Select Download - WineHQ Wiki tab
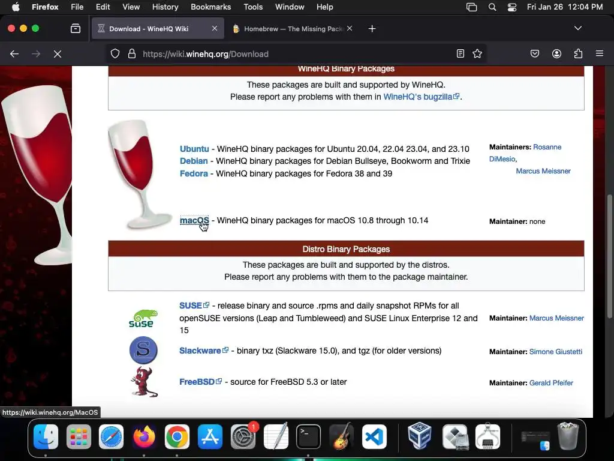Screen dimensions: 614x461 158,29
